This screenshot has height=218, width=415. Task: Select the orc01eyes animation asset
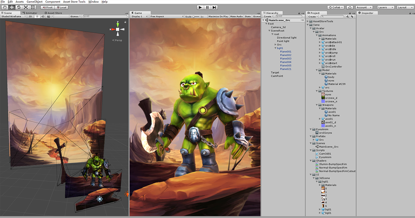tap(323, 133)
